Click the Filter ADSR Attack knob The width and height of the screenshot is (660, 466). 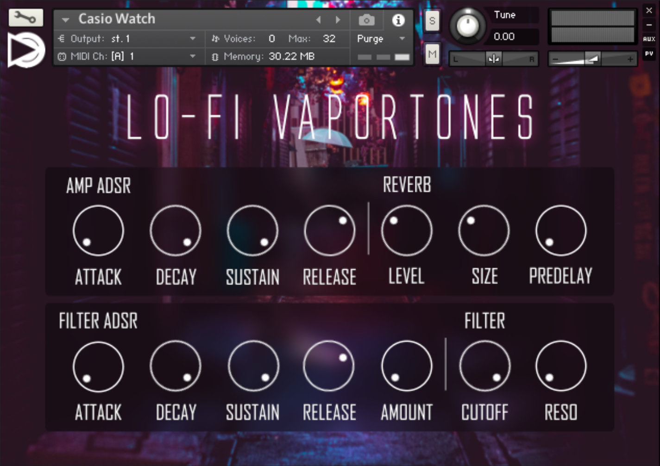[98, 367]
